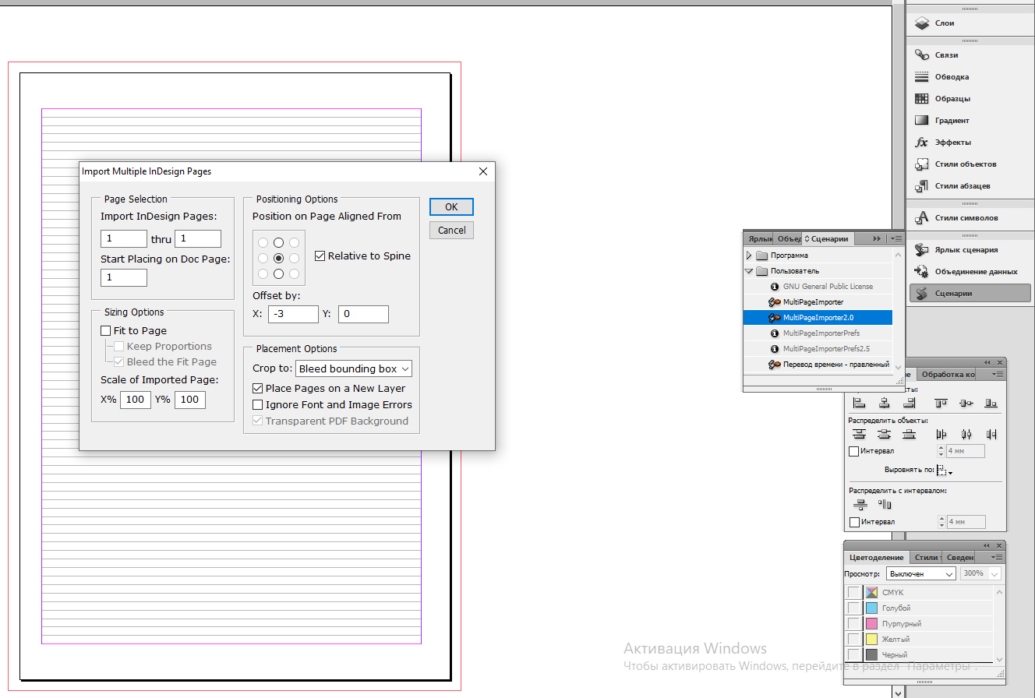Collapse the Пользователь scripts folder

(x=749, y=271)
